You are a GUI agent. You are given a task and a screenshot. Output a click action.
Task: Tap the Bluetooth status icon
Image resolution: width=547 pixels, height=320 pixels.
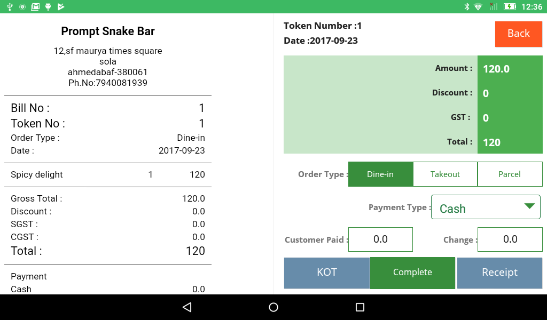point(466,6)
